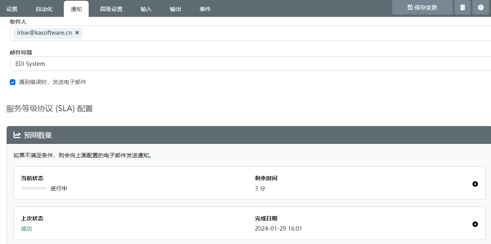Switch to the 输出 tab
The width and height of the screenshot is (491, 244).
point(175,9)
